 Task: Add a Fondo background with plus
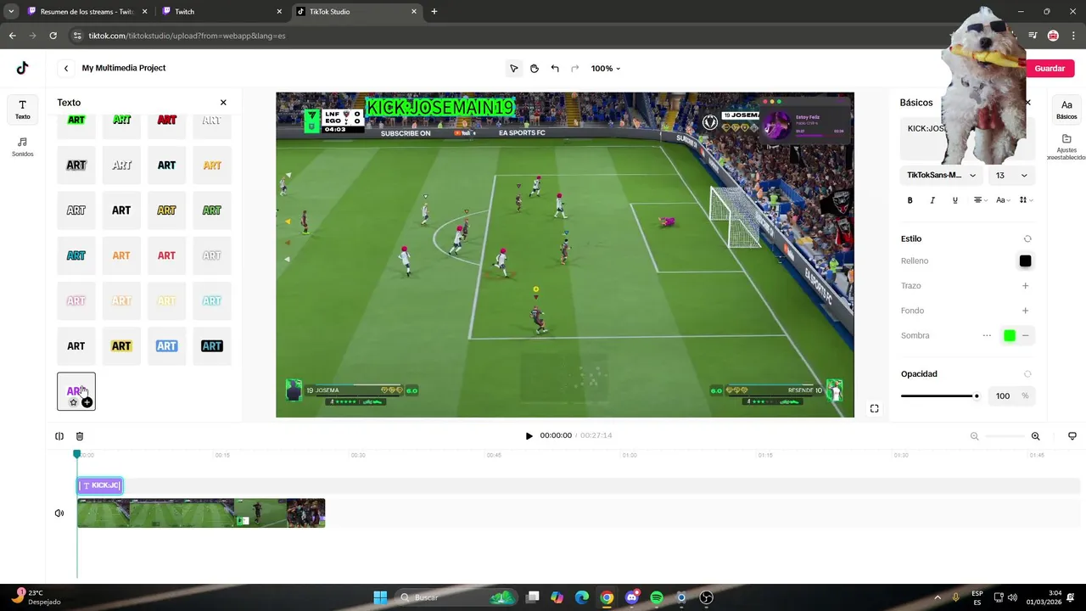pos(1025,311)
